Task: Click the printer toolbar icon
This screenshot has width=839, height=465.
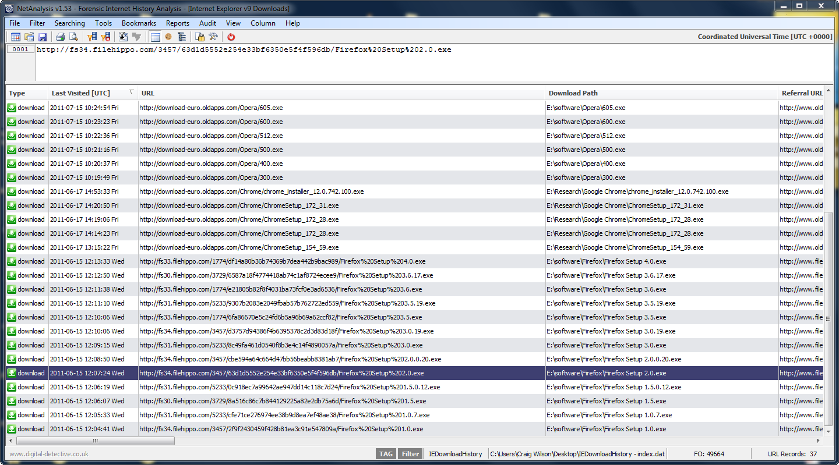Action: pos(60,37)
